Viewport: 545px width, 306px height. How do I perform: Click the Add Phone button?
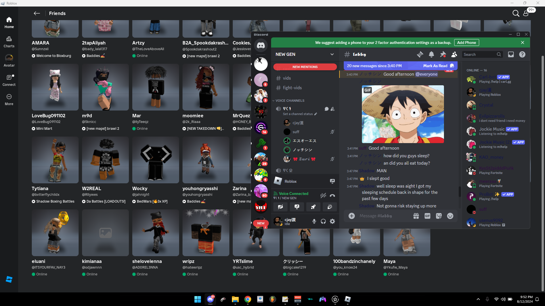pos(466,42)
